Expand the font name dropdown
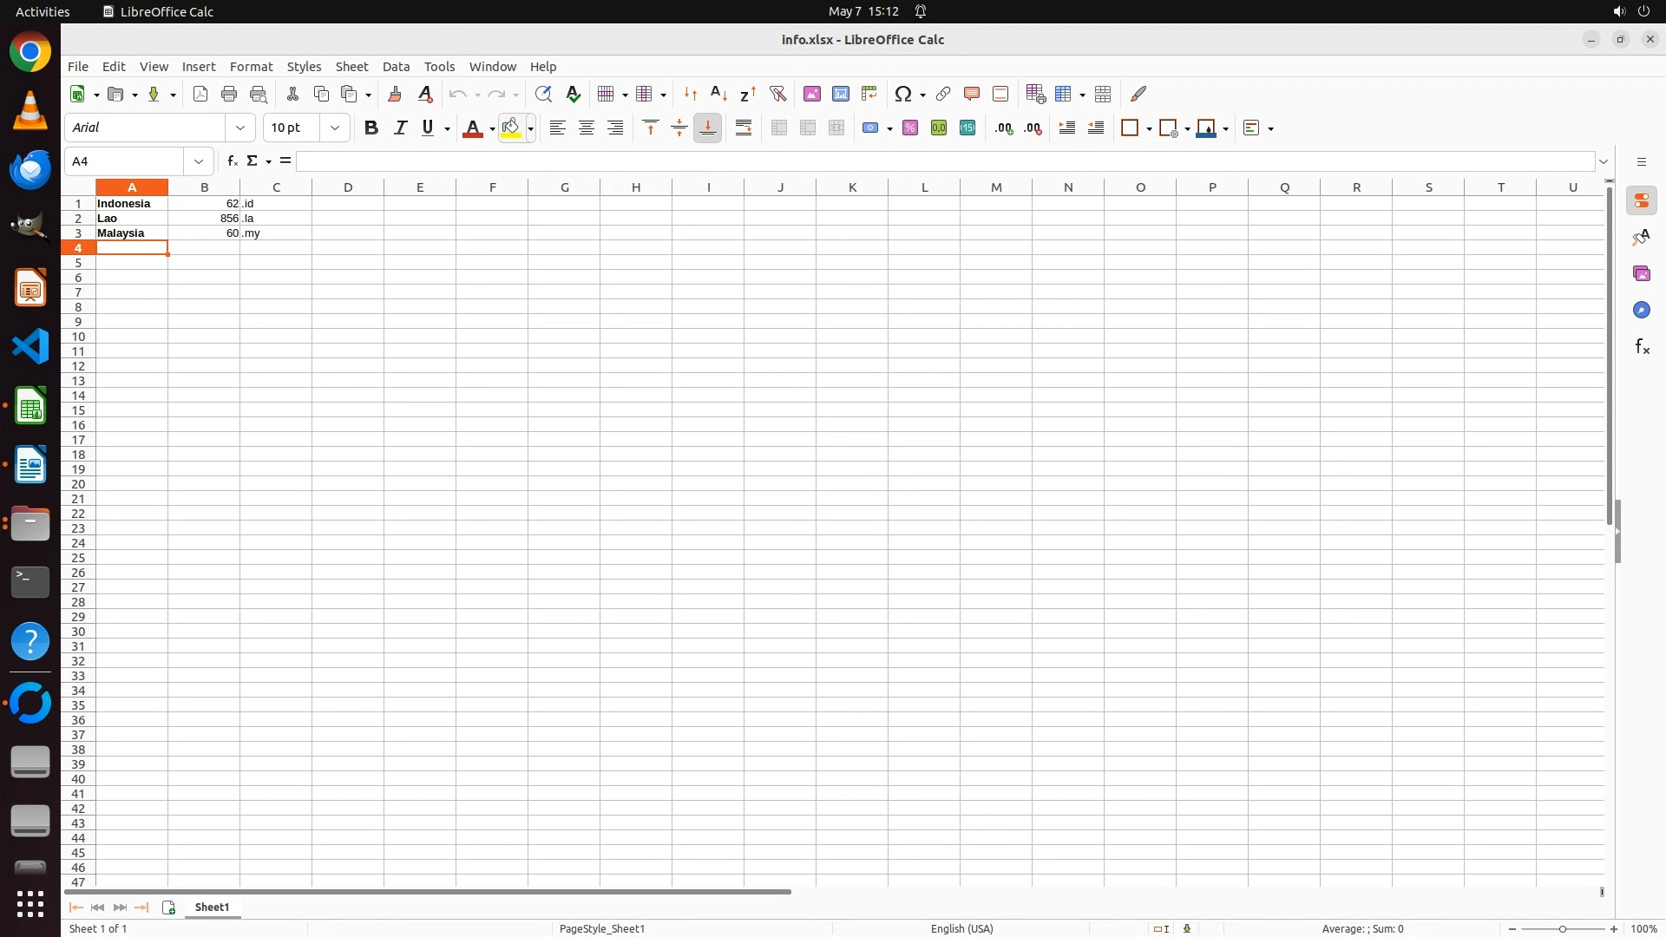This screenshot has height=937, width=1666. click(240, 128)
